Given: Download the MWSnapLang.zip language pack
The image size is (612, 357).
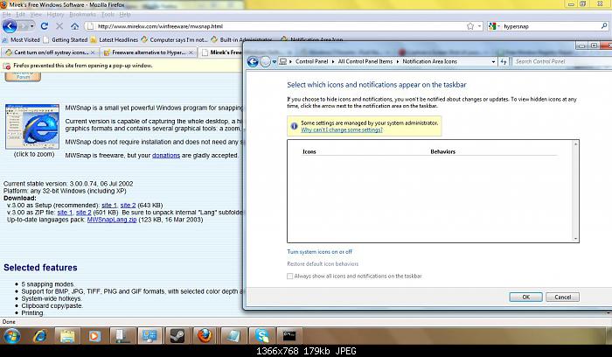Looking at the screenshot, I should point(112,220).
